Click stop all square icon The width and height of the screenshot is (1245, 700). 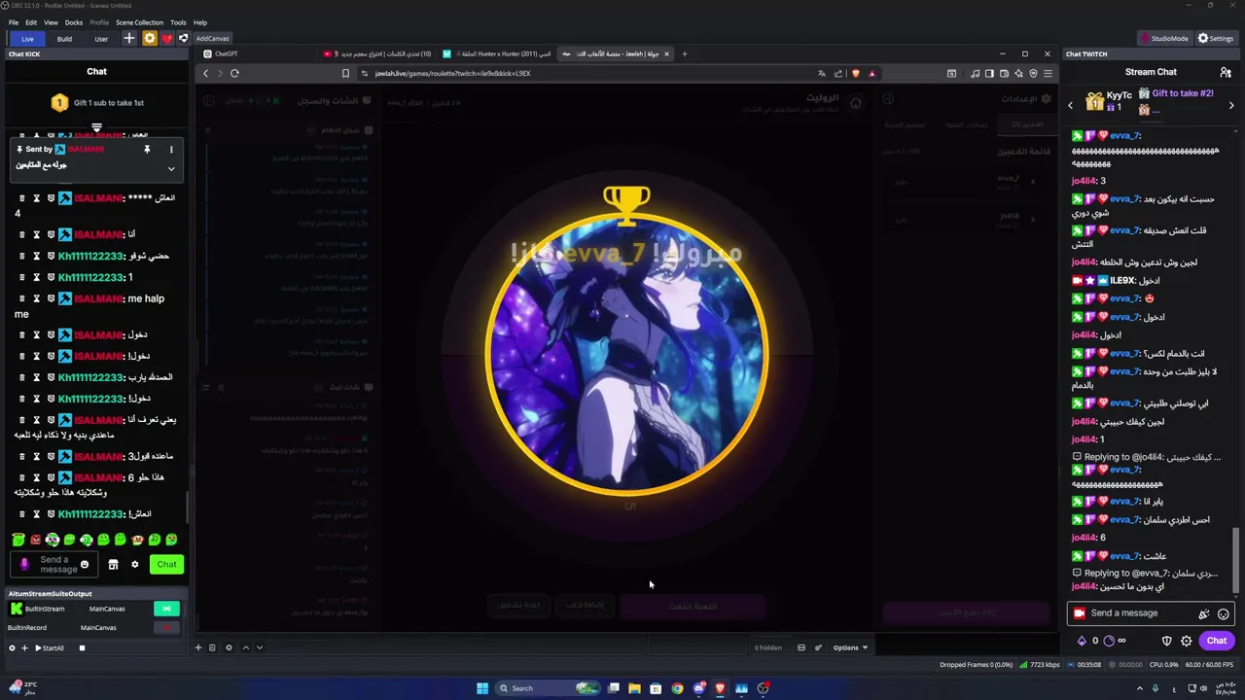82,647
